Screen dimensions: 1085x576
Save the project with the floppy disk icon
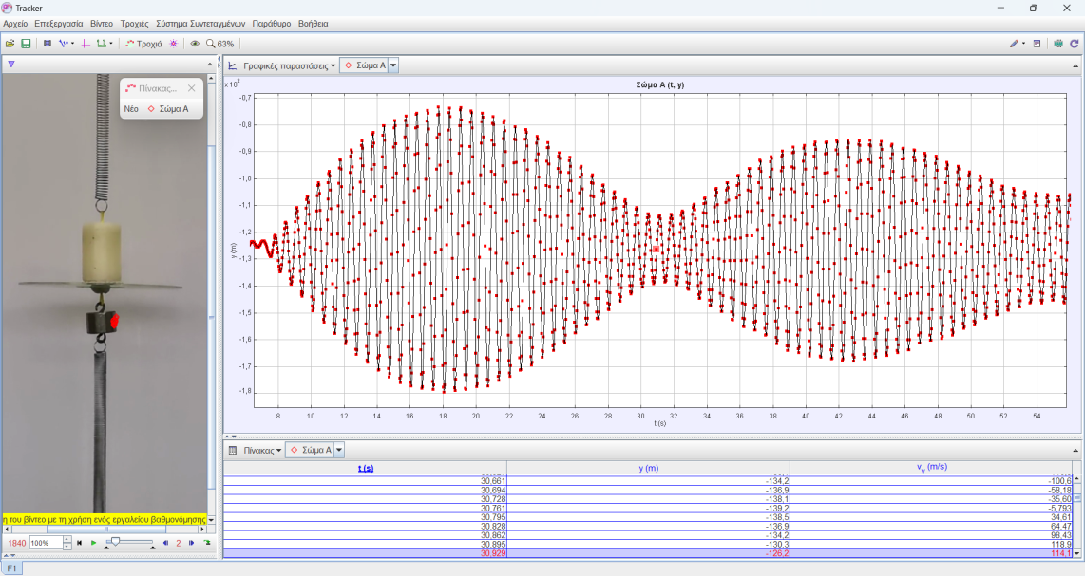coord(26,44)
